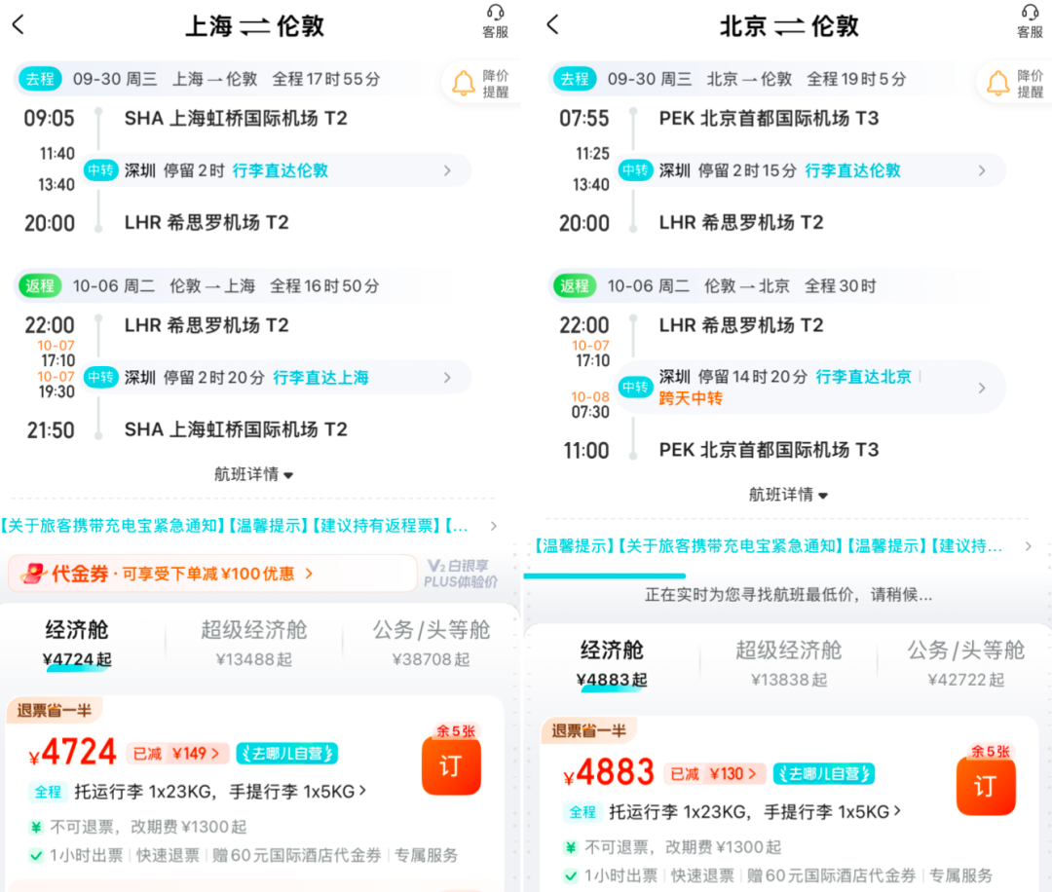This screenshot has height=892, width=1052.
Task: Tap 去程 badge on 北京-伦敦 page
Action: point(575,79)
